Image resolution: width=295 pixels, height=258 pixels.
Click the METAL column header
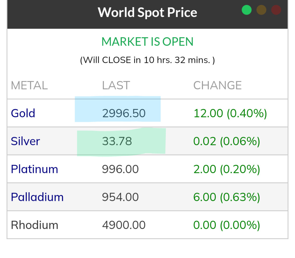coord(29,85)
